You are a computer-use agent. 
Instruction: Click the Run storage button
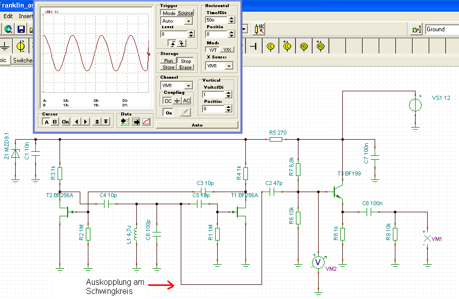(x=168, y=61)
